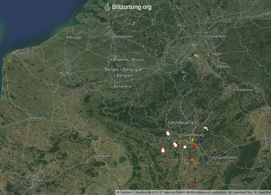This screenshot has height=195, width=271.
Task: Open OpenMapTiles attribution link
Action: coord(242,192)
